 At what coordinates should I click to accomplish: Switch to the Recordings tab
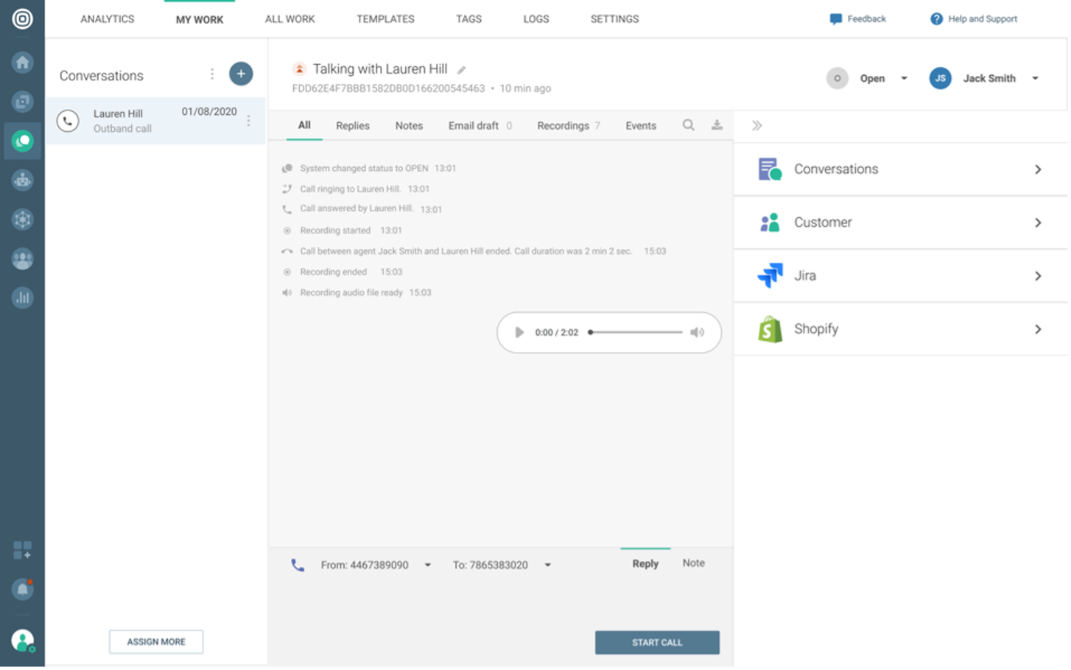point(563,126)
